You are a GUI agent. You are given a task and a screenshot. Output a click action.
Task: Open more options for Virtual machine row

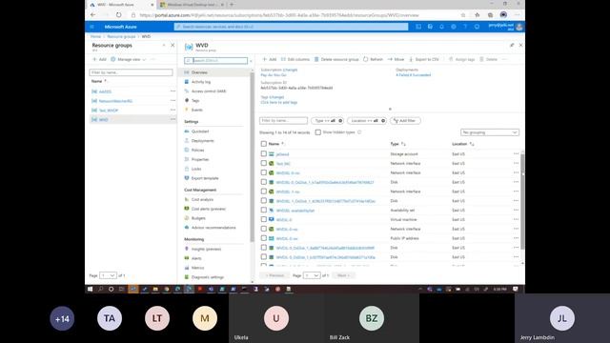pyautogui.click(x=516, y=219)
